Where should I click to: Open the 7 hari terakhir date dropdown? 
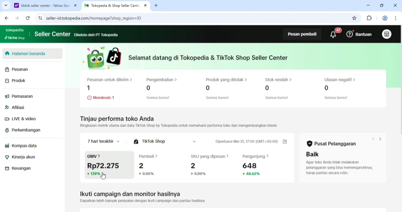point(103,141)
